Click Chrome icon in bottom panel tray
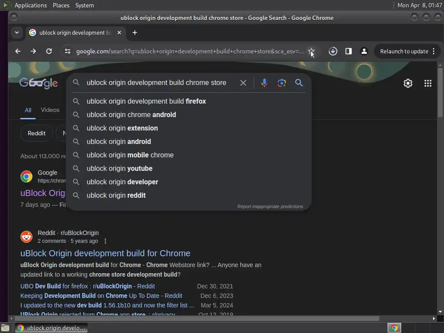This screenshot has width=444, height=333. (x=394, y=328)
